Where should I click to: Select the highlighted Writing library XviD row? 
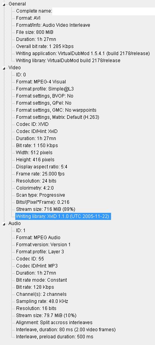[63, 216]
